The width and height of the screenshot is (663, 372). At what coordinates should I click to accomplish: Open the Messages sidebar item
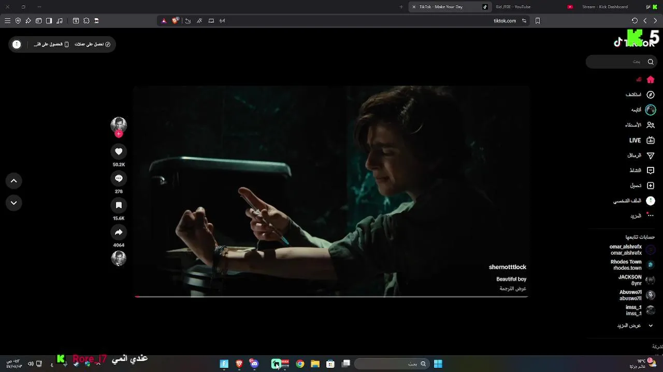pyautogui.click(x=641, y=155)
